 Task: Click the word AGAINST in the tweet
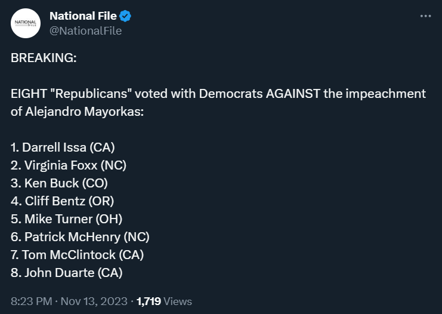pyautogui.click(x=293, y=94)
